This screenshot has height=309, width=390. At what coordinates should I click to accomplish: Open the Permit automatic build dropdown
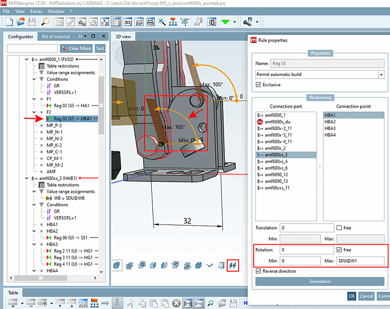tap(381, 74)
